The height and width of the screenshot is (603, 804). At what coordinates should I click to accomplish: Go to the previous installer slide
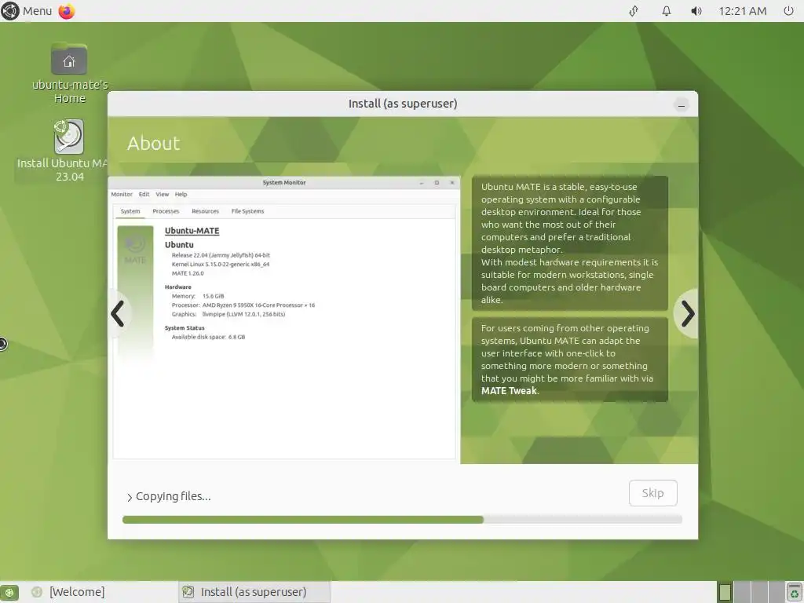(x=118, y=313)
